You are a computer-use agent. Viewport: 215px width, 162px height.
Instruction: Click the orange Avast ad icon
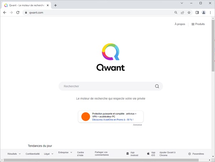click(x=86, y=117)
